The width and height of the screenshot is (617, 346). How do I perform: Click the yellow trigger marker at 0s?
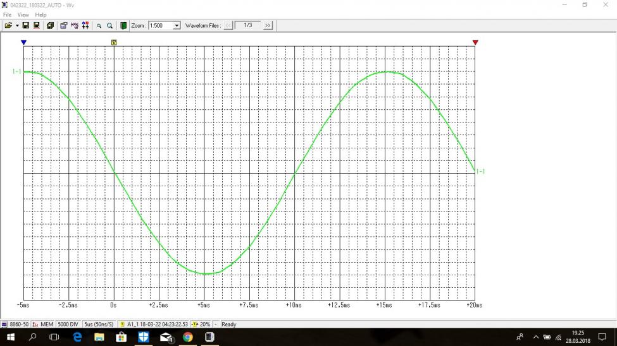[114, 42]
